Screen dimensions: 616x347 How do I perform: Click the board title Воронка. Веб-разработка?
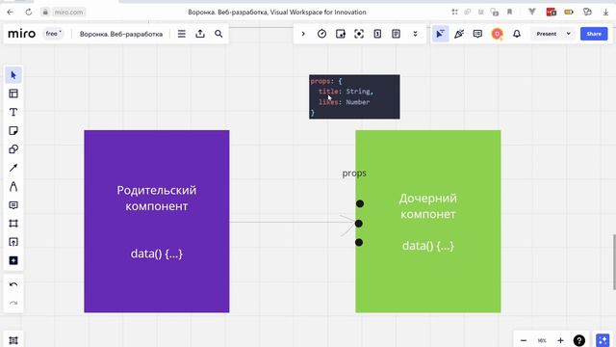121,35
